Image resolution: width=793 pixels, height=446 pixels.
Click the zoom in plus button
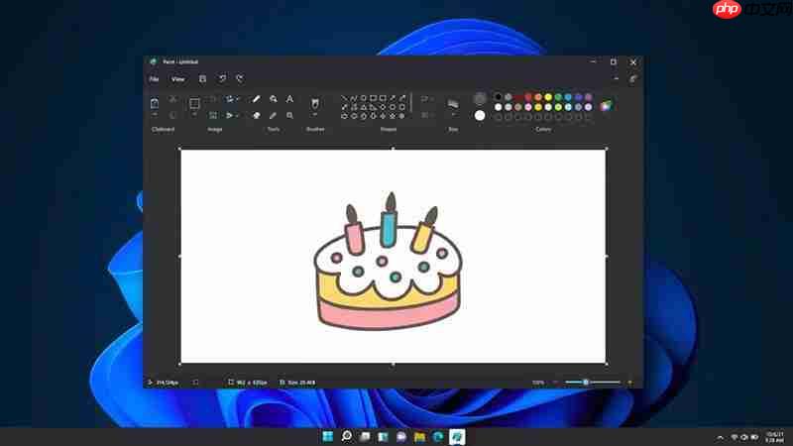coord(629,383)
